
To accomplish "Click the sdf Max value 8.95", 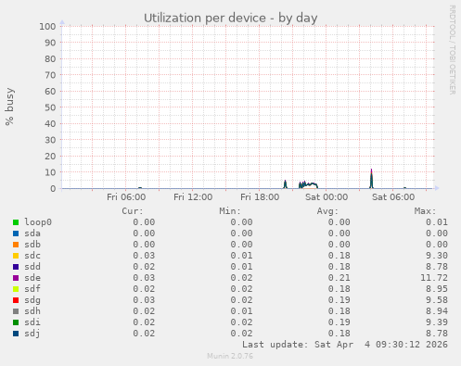I will point(437,289).
